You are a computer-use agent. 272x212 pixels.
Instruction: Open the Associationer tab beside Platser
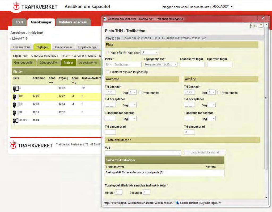pos(88,63)
